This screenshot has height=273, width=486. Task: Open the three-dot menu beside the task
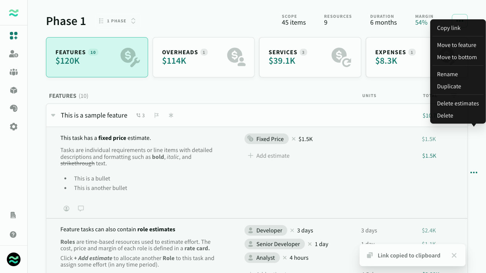pos(474,173)
